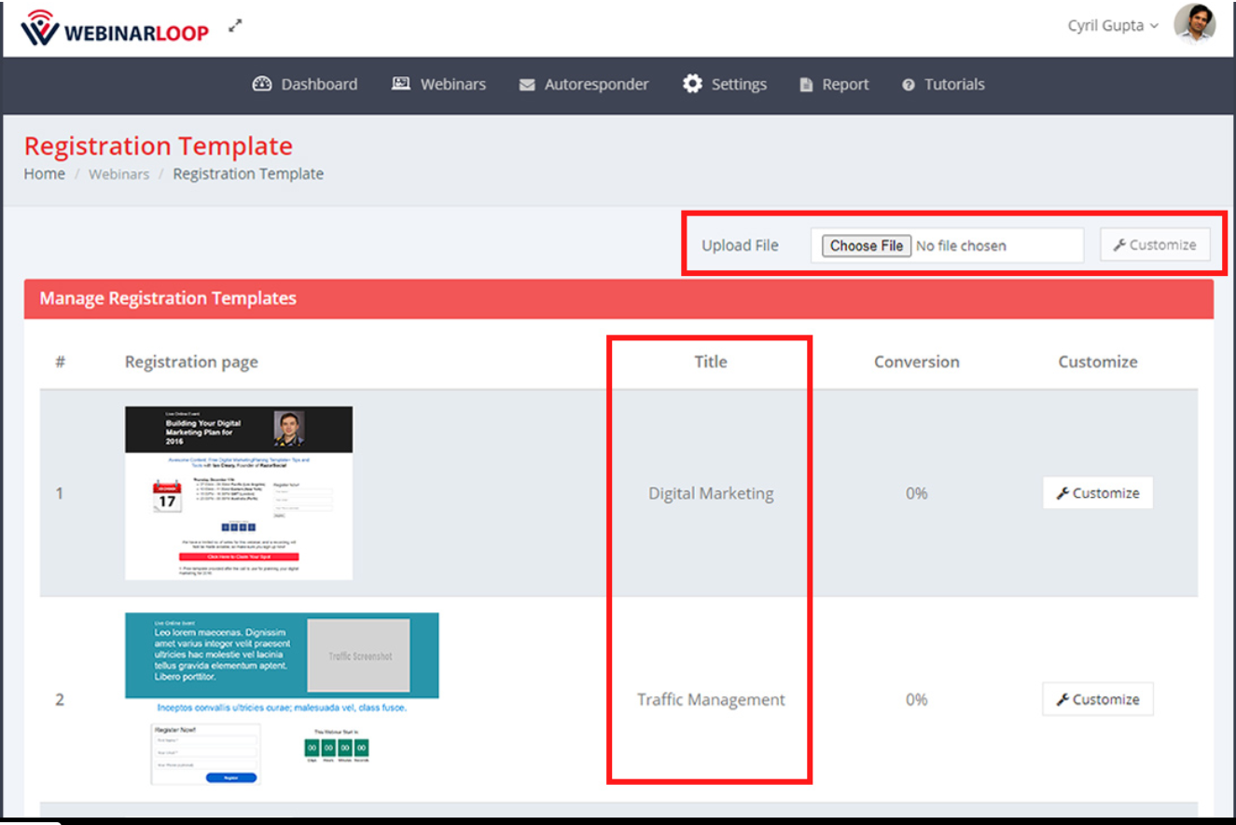
Task: Open the Home breadcrumb link
Action: (44, 173)
